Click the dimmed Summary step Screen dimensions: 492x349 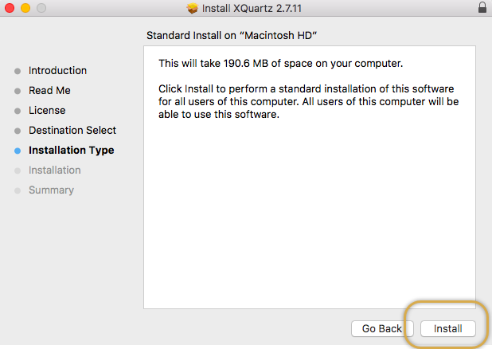coord(51,190)
